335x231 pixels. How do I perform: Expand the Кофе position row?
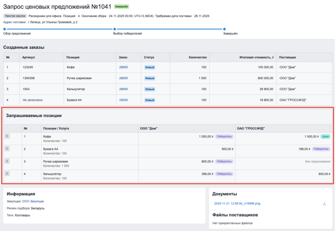(x=7, y=136)
